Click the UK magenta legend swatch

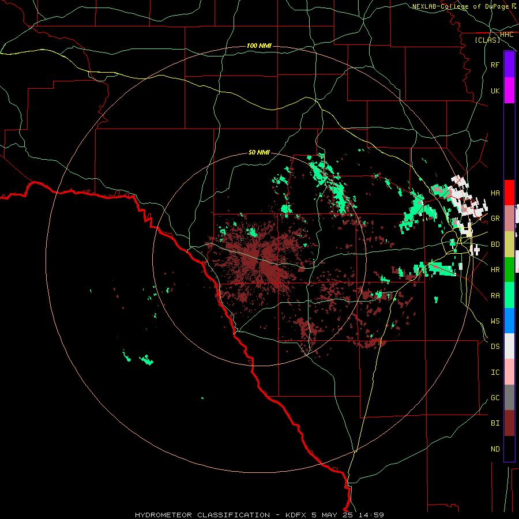coord(509,91)
